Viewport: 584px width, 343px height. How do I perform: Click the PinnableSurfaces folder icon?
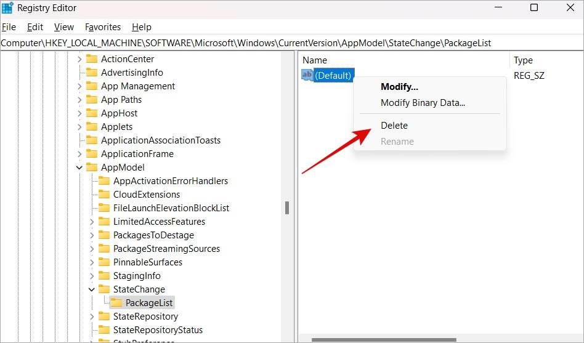pyautogui.click(x=104, y=262)
